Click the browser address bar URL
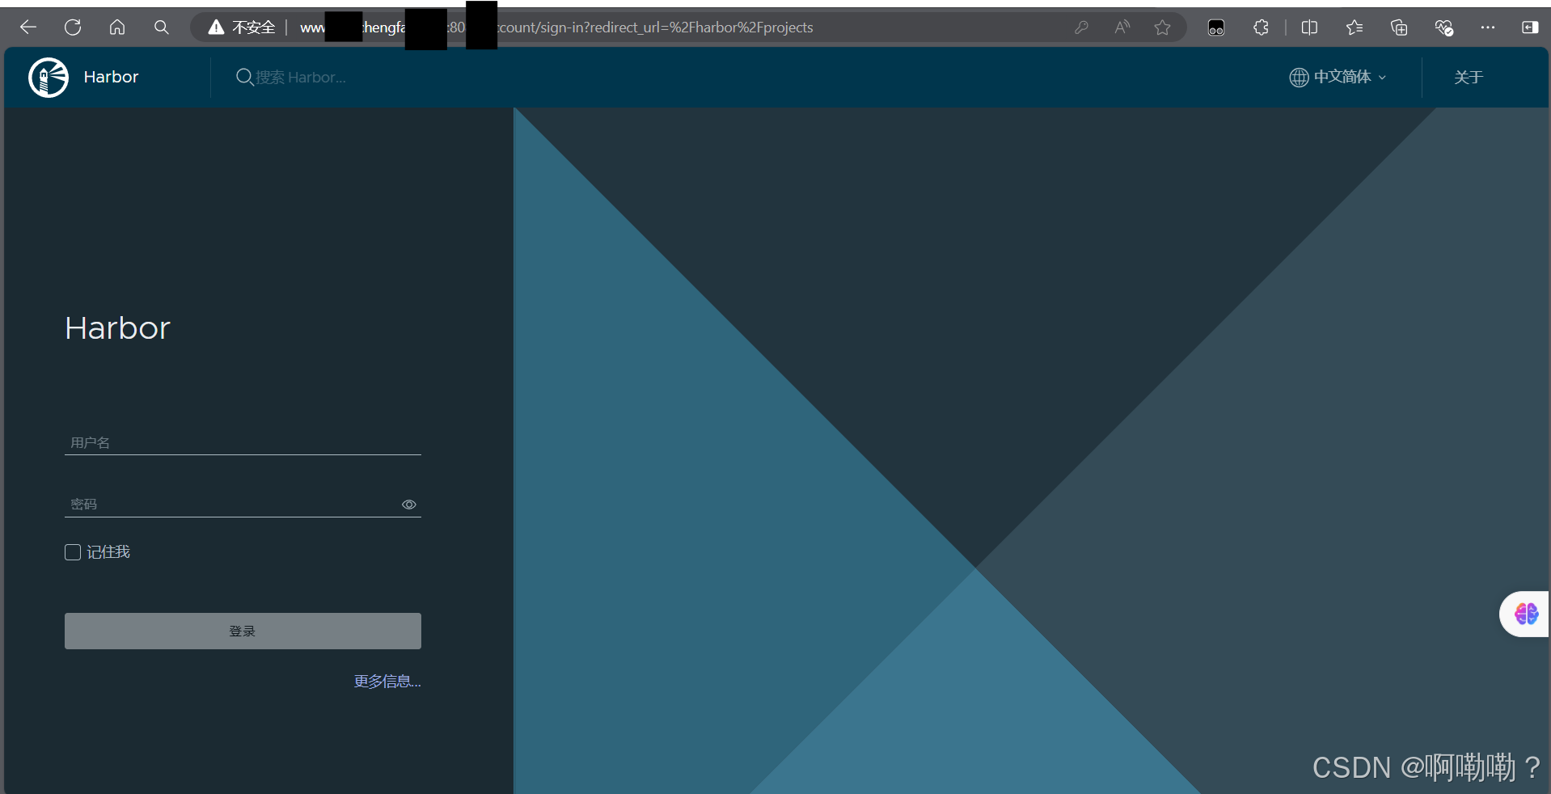Image resolution: width=1551 pixels, height=794 pixels. (x=556, y=27)
